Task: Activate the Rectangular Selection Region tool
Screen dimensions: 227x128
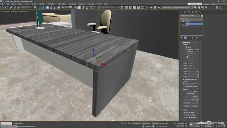Action: pos(39,7)
